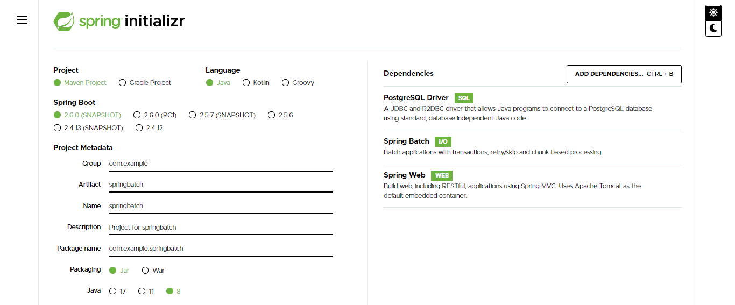
Task: Switch to dark theme moon icon
Action: click(x=713, y=28)
